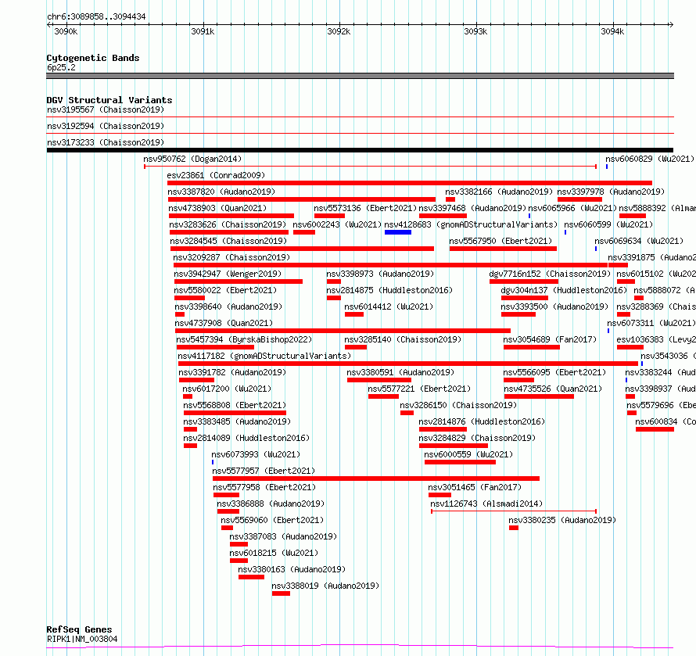This screenshot has height=656, width=696.
Task: Click the nsv3209287 (Chaisson2019) label
Action: point(231,257)
